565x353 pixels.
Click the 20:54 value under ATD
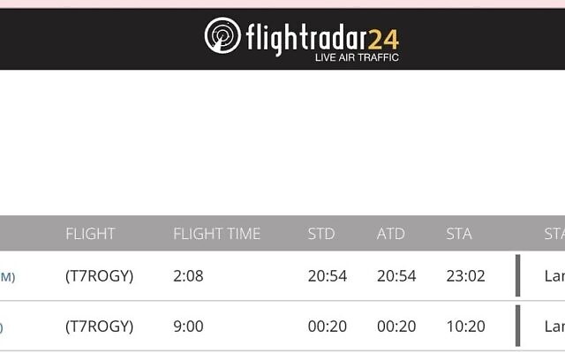point(396,276)
